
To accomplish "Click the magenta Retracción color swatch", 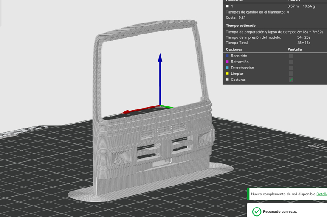I will click(x=227, y=62).
